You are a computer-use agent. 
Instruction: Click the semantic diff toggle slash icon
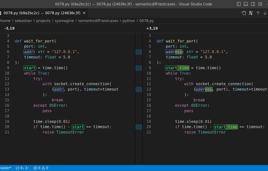[x=251, y=13]
